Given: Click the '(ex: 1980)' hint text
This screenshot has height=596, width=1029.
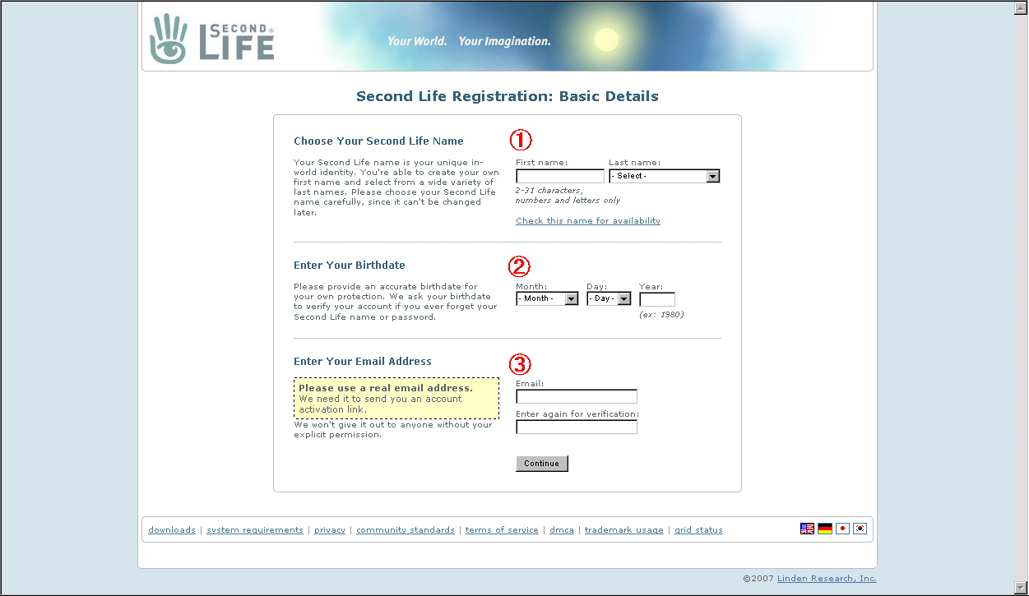Looking at the screenshot, I should [661, 315].
